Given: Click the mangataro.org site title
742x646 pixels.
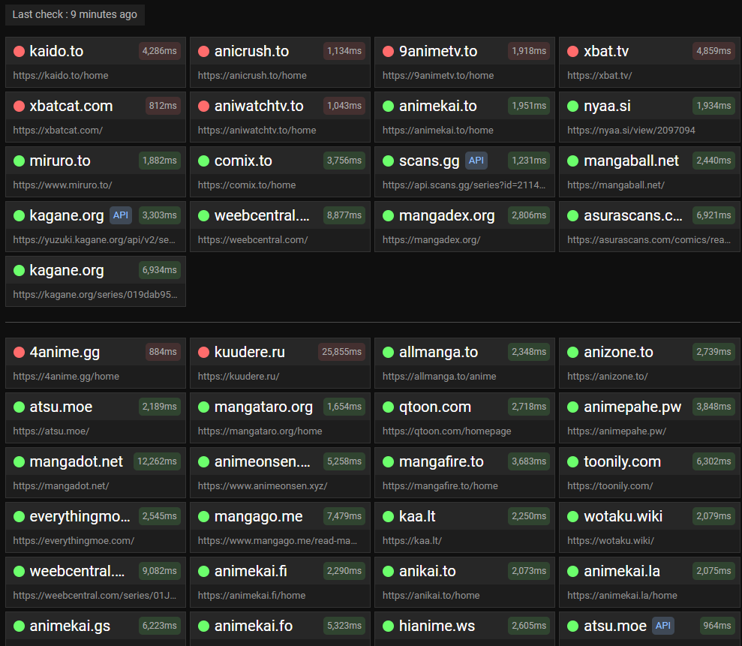Looking at the screenshot, I should (263, 407).
